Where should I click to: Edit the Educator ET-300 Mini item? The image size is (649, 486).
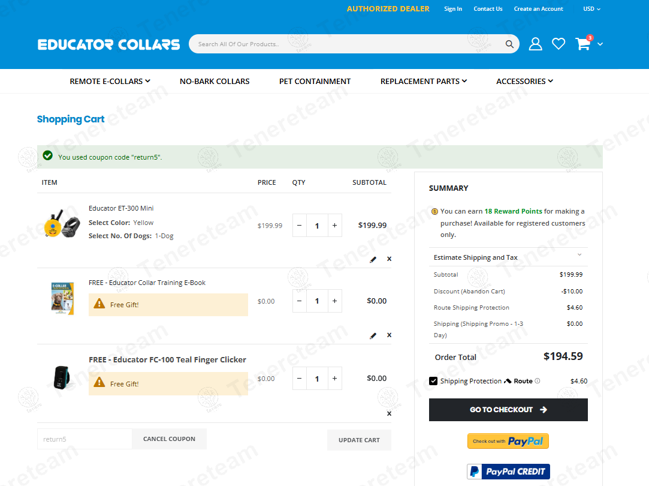(373, 259)
